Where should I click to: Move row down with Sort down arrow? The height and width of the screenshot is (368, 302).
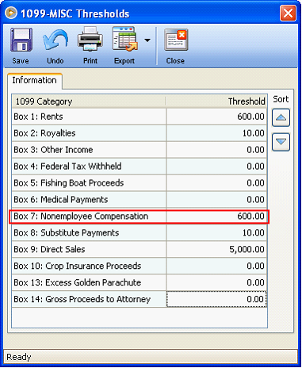281,142
